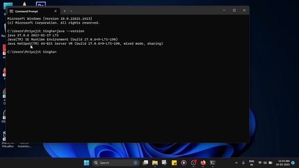Screen dimensions: 299x168
Task: Open the Snipping Tool taskbar icon
Action: pos(164,163)
